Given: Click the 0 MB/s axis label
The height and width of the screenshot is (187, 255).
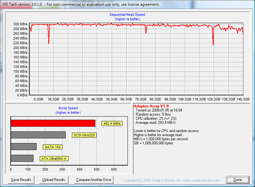Looking at the screenshot, I should 22,95.
